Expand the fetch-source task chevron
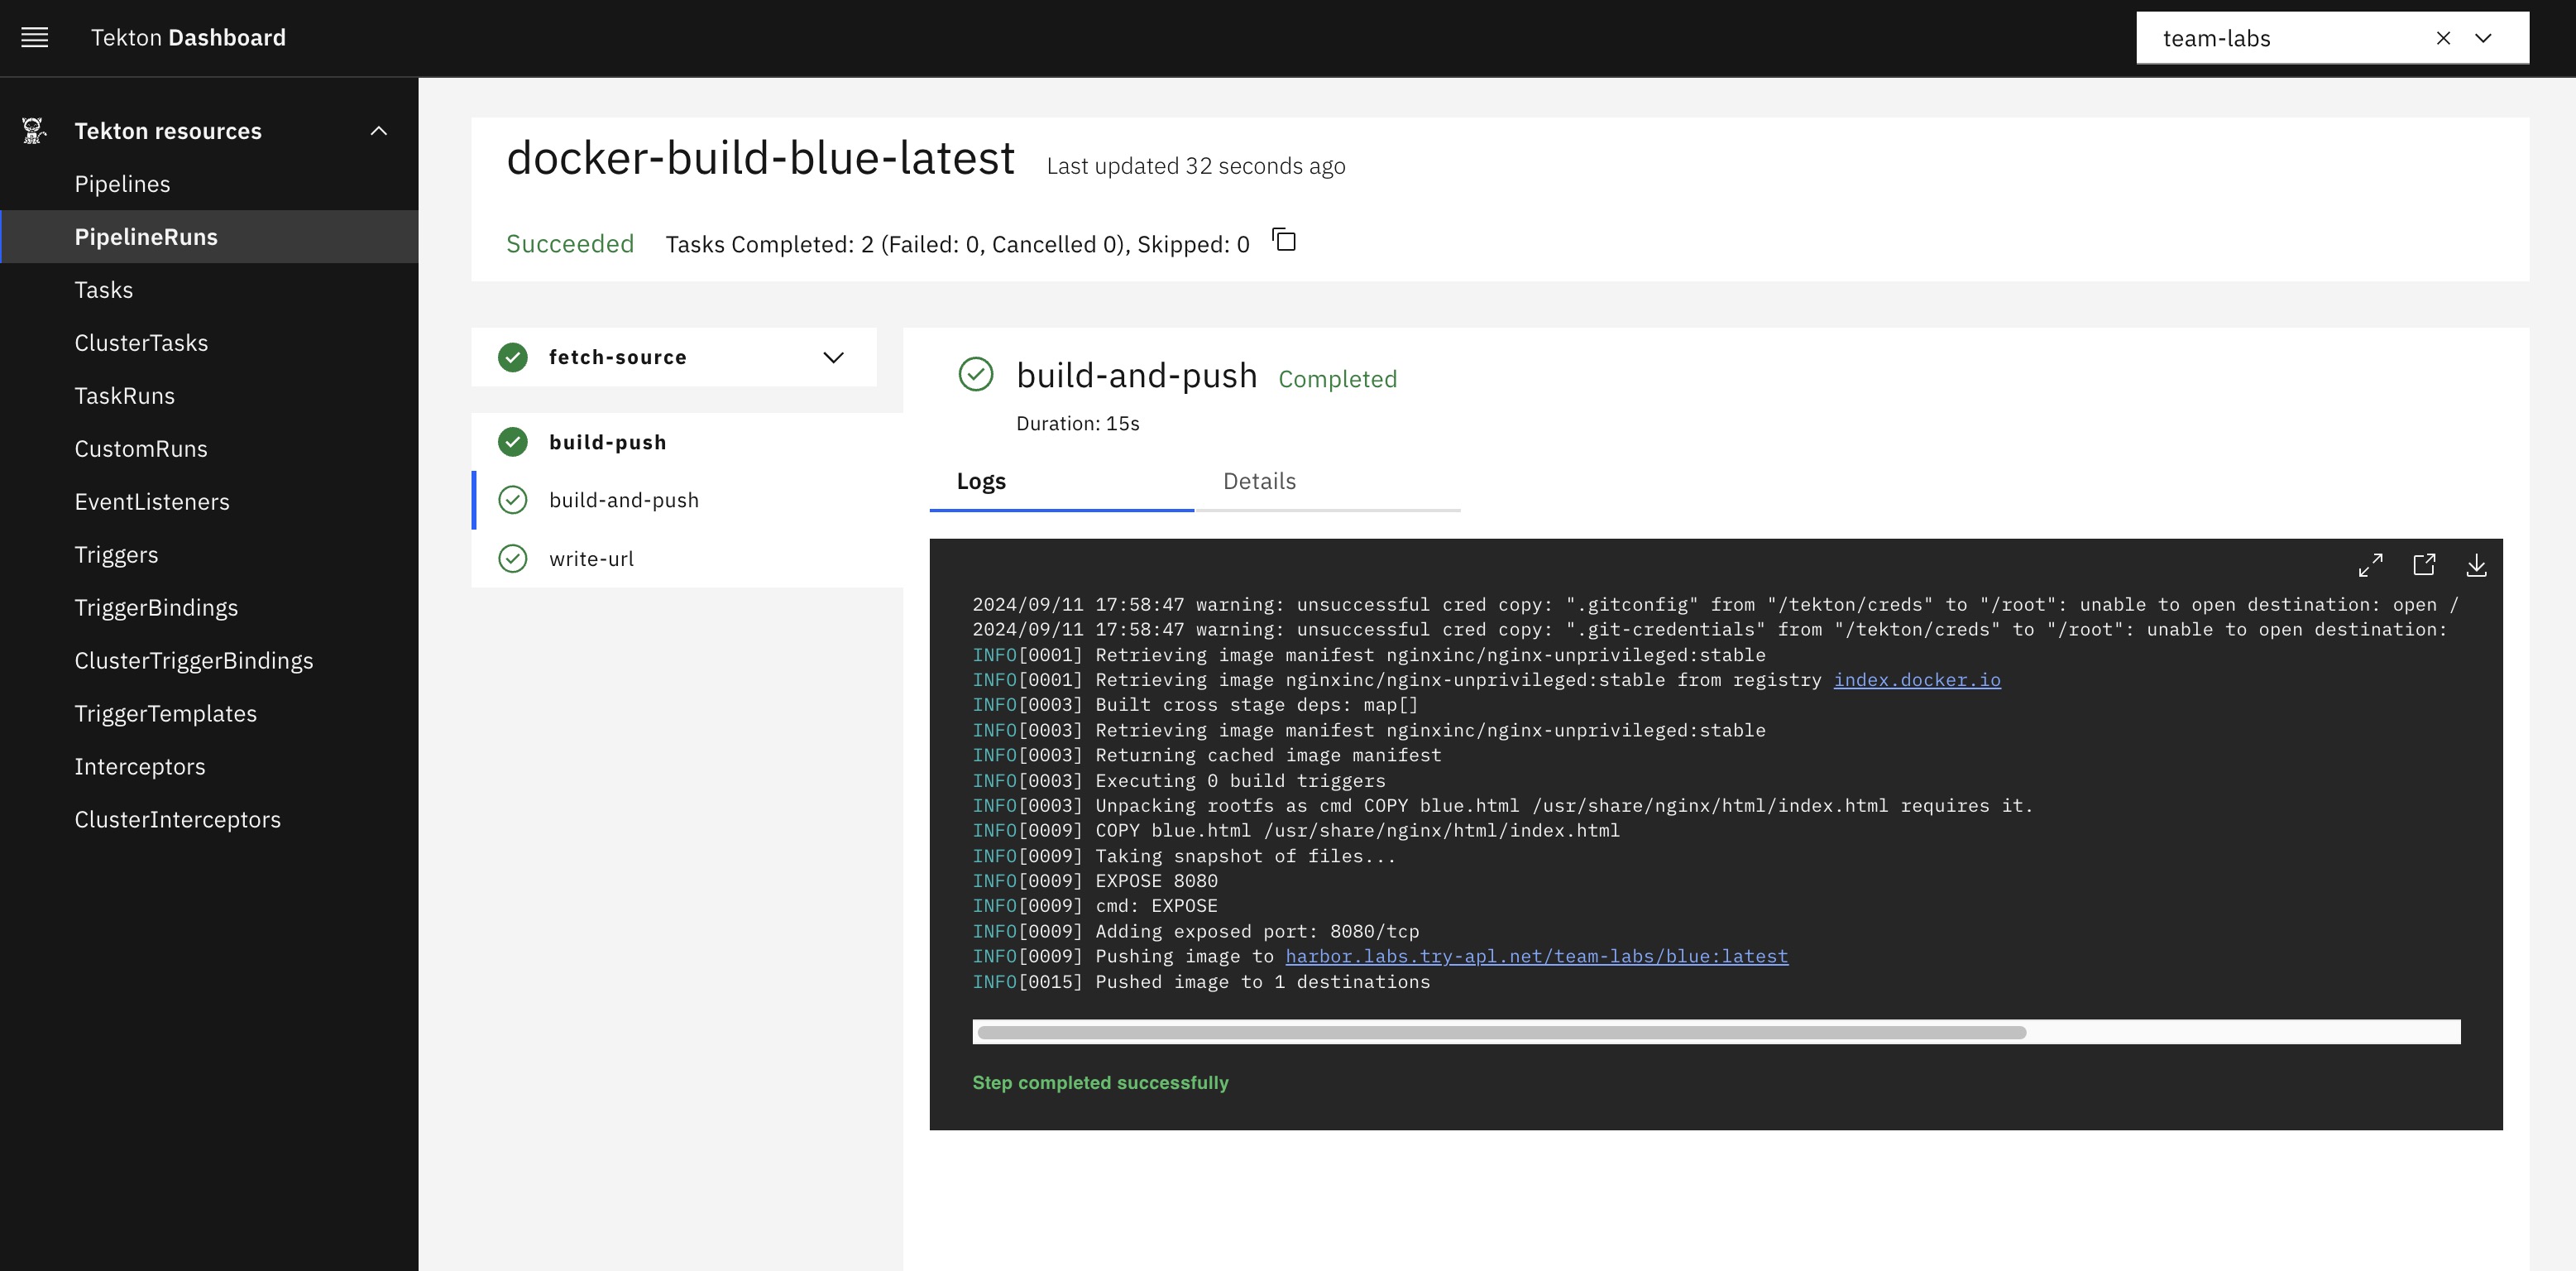The image size is (2576, 1271). click(x=833, y=357)
